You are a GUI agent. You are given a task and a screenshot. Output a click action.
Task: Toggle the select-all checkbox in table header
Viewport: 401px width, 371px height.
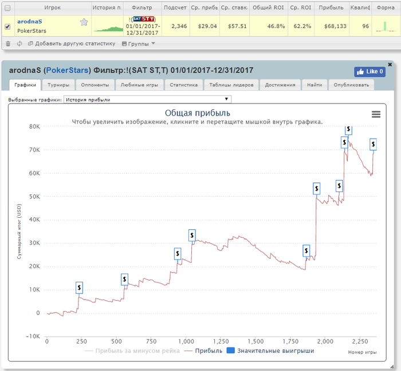(7, 8)
